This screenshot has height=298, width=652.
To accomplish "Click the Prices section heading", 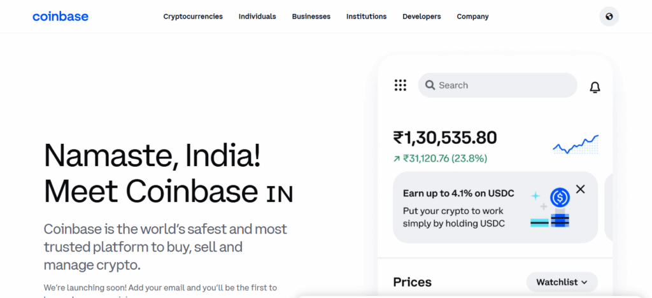I will [x=412, y=282].
